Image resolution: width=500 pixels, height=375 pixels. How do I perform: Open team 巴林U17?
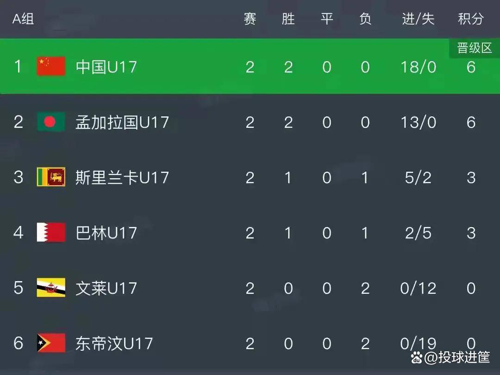coord(106,232)
